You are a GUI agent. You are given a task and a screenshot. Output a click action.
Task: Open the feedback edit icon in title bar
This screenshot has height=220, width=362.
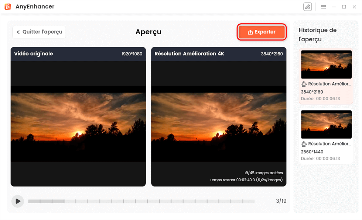(x=307, y=7)
